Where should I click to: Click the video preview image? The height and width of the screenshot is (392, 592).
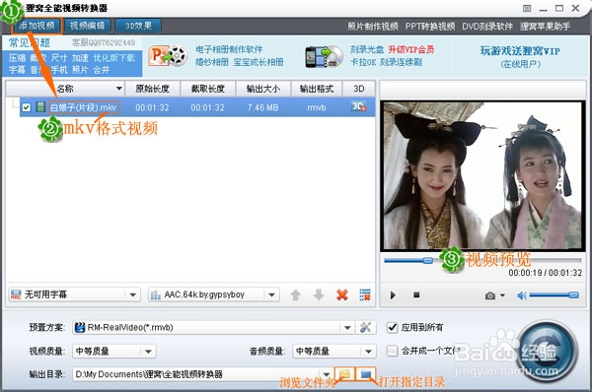pos(482,175)
